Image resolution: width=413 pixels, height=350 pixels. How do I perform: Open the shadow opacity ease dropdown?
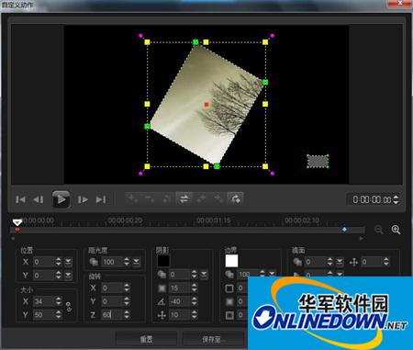(x=204, y=275)
